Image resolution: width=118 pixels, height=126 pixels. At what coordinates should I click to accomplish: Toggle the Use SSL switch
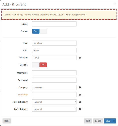tap(40, 65)
